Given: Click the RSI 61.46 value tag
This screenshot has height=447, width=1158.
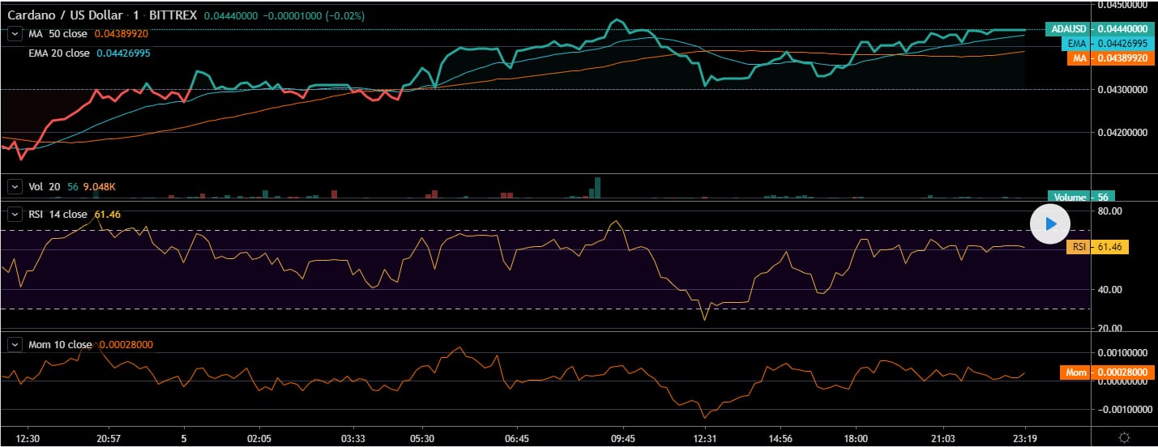Looking at the screenshot, I should (1097, 247).
